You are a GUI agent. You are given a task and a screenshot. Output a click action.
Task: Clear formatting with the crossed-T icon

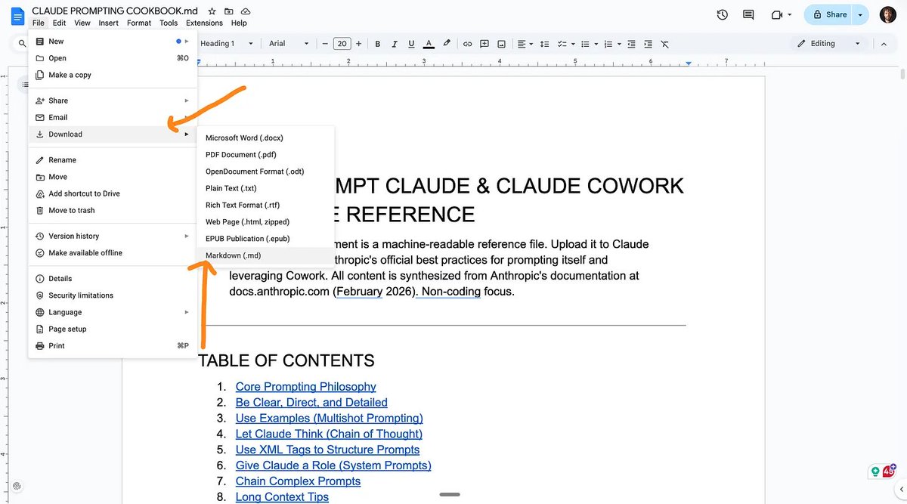coord(665,44)
